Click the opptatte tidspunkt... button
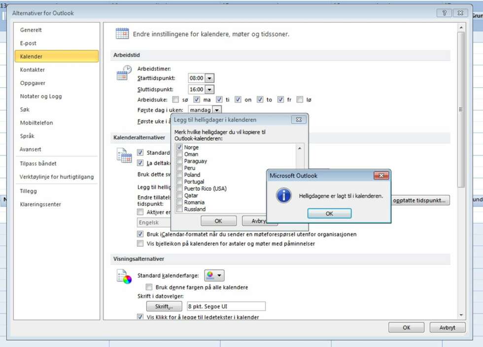This screenshot has height=347, width=483. [419, 200]
